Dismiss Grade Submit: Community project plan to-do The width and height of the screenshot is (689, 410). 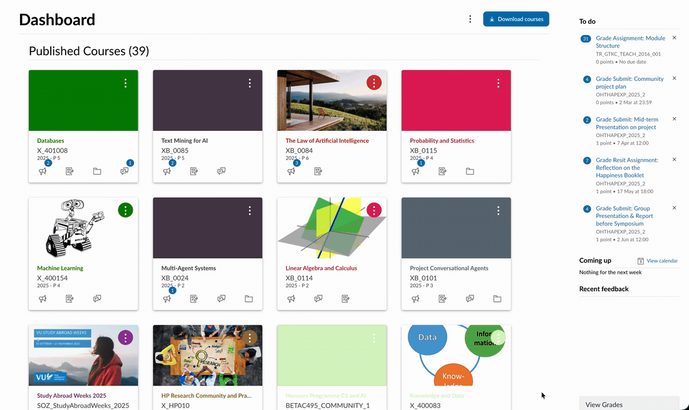click(x=675, y=78)
